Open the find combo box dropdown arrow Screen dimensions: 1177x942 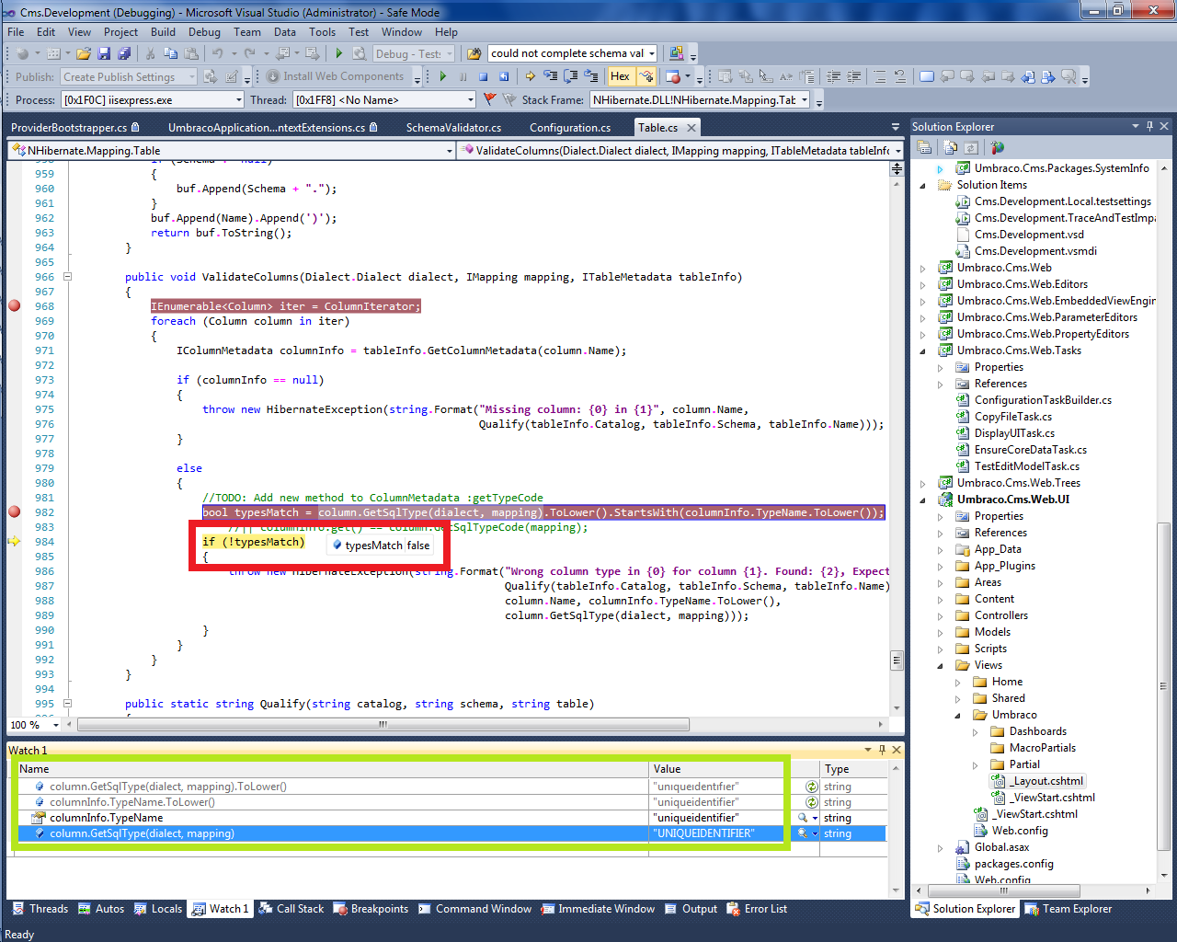click(x=652, y=53)
